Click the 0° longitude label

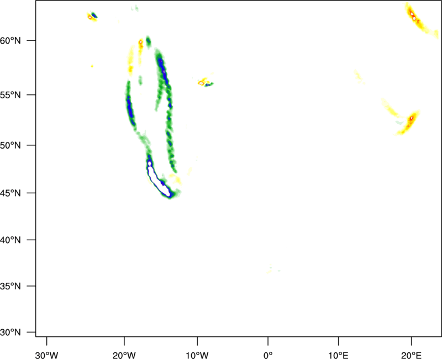[x=268, y=355]
